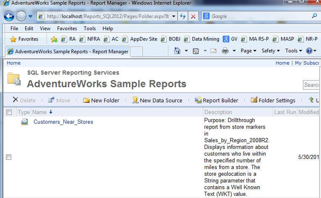
Task: Expand the Print dropdown arrow
Action: [234, 51]
